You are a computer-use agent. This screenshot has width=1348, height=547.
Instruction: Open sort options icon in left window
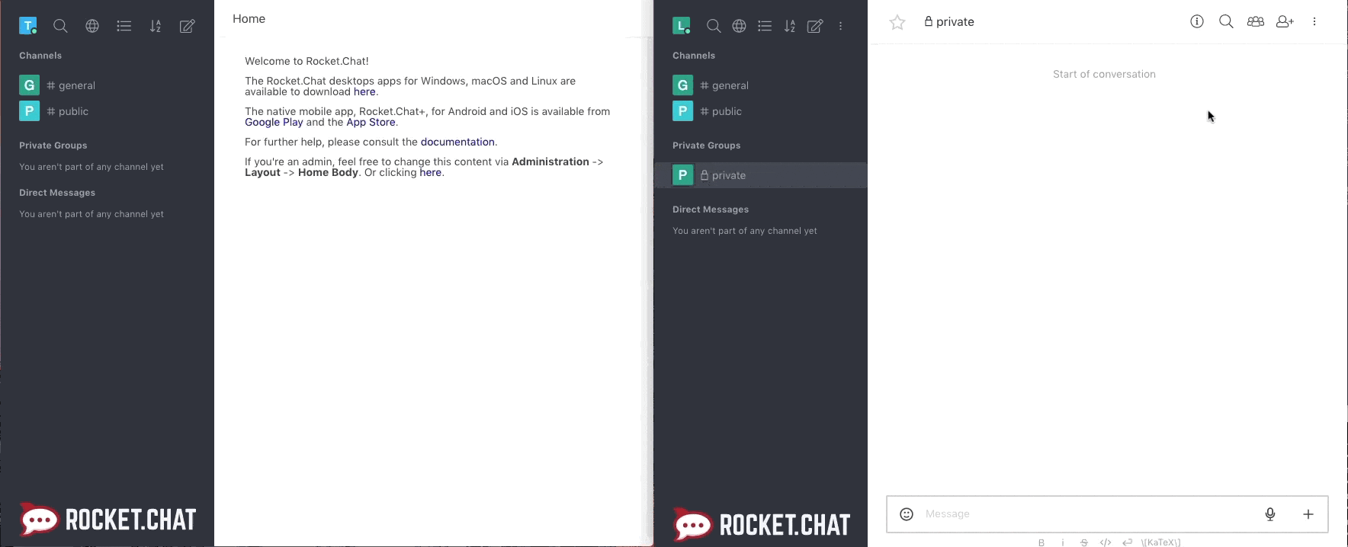(156, 26)
